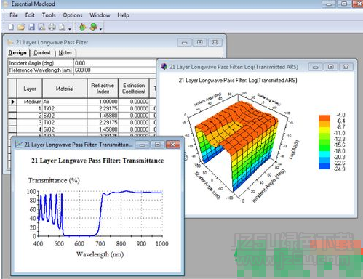Screen dimensions: 363x279
Task: Minimize the Log(Transmitted ARS) window
Action: pos(316,67)
